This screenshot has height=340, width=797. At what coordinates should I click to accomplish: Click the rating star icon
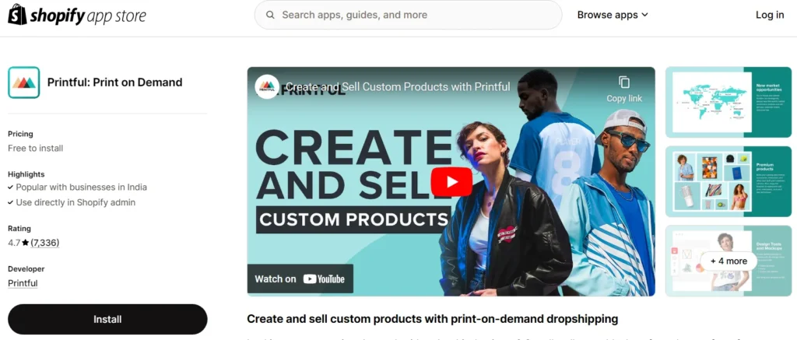click(x=26, y=243)
